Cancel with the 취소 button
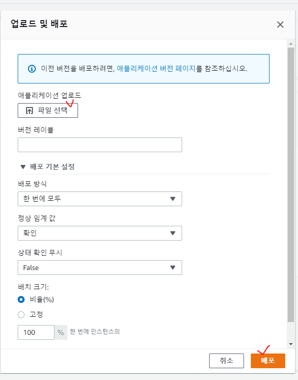This screenshot has height=380, width=298. [226, 361]
